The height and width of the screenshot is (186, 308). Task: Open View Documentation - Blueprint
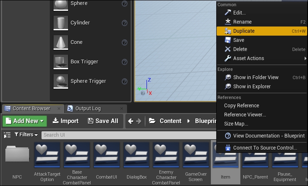(262, 136)
